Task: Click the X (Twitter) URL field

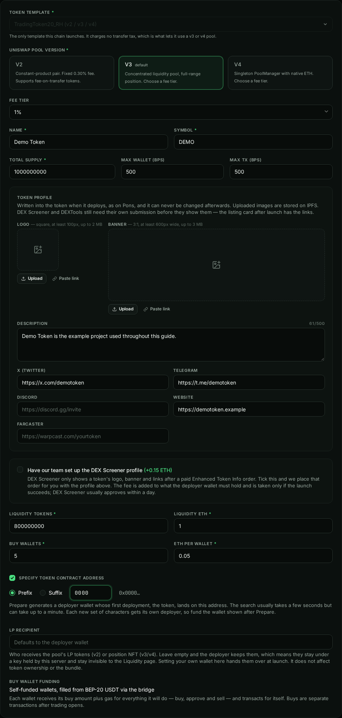Action: (93, 383)
